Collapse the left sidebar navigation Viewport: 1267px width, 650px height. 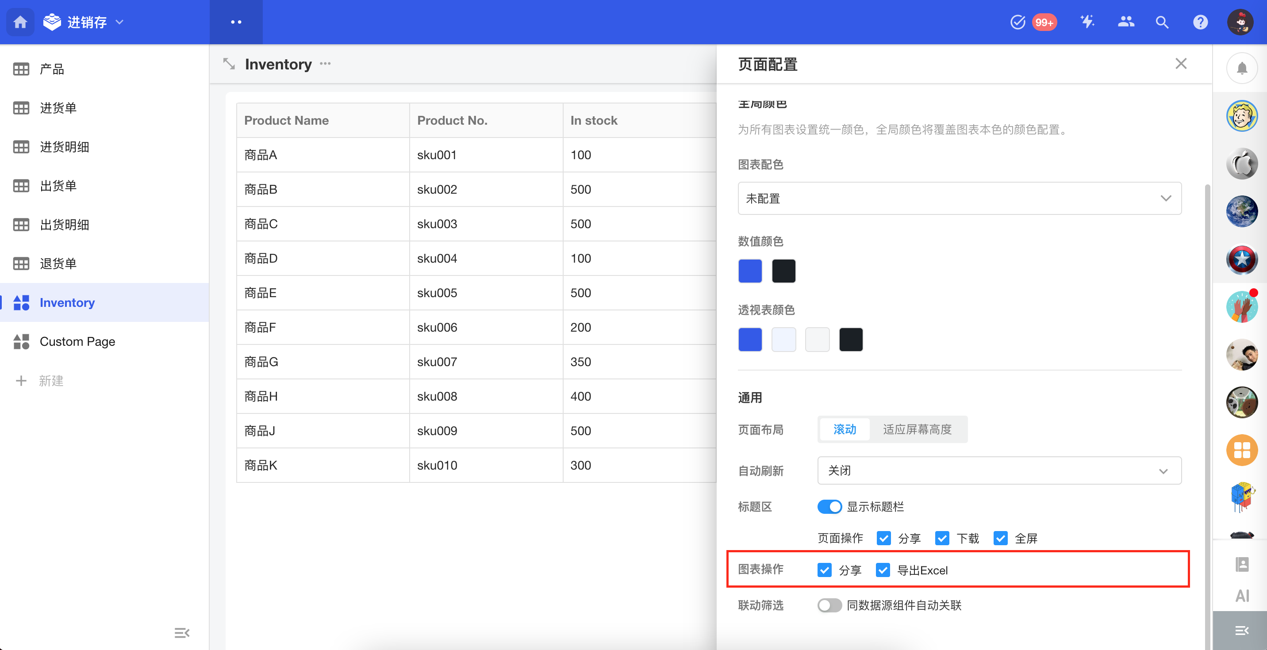pos(182,633)
